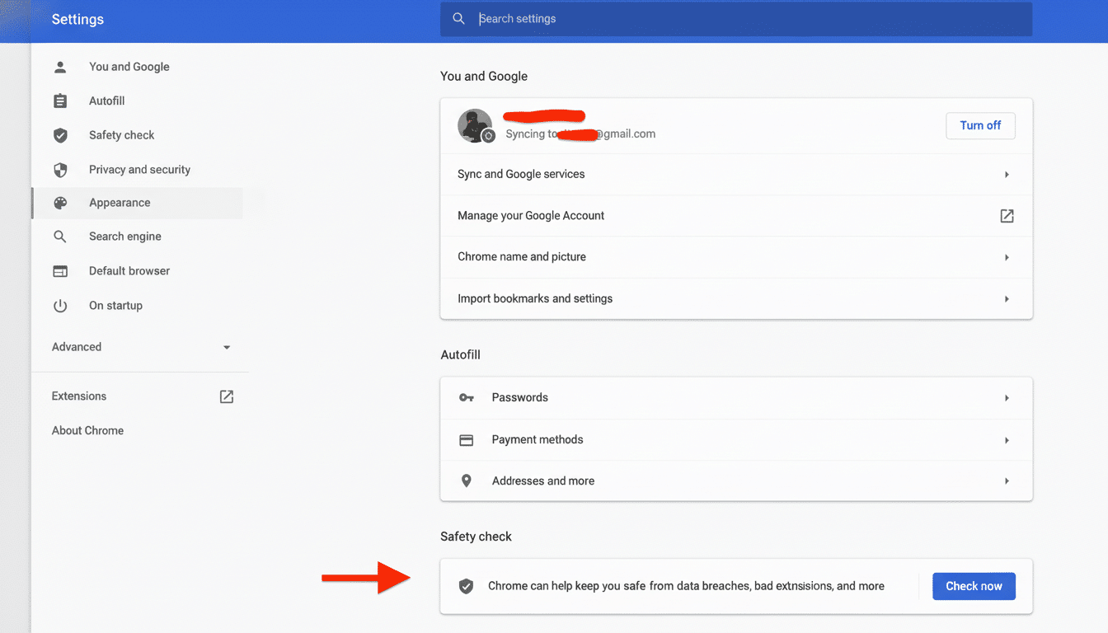Open Payment methods via the card icon
Image resolution: width=1108 pixels, height=633 pixels.
(467, 439)
